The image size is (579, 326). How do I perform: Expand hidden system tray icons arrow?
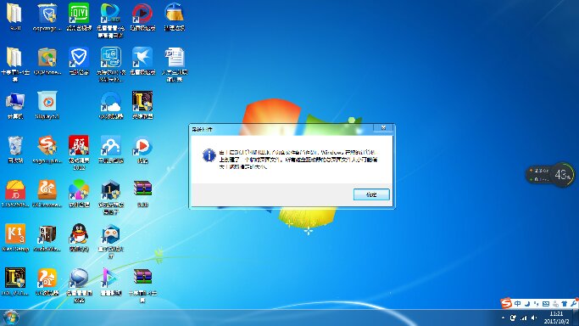(x=503, y=318)
